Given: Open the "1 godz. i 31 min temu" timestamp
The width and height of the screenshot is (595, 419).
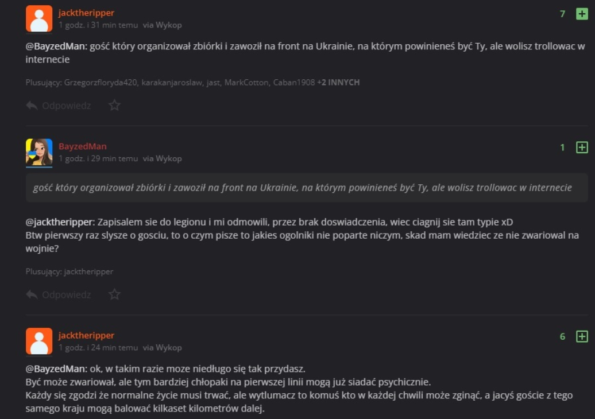Looking at the screenshot, I should [x=98, y=25].
